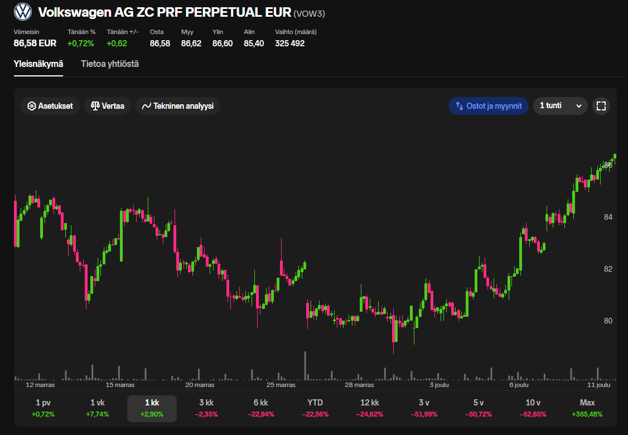This screenshot has width=628, height=435.
Task: Pick the 5 v history range
Action: pyautogui.click(x=479, y=408)
